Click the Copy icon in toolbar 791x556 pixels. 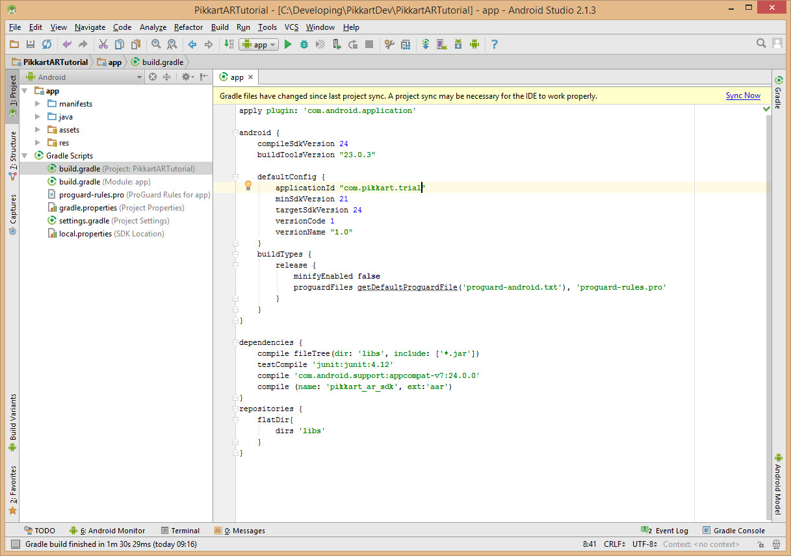tap(120, 44)
